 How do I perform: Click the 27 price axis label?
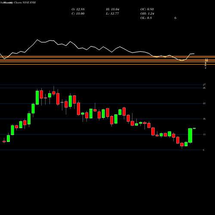click(204, 85)
